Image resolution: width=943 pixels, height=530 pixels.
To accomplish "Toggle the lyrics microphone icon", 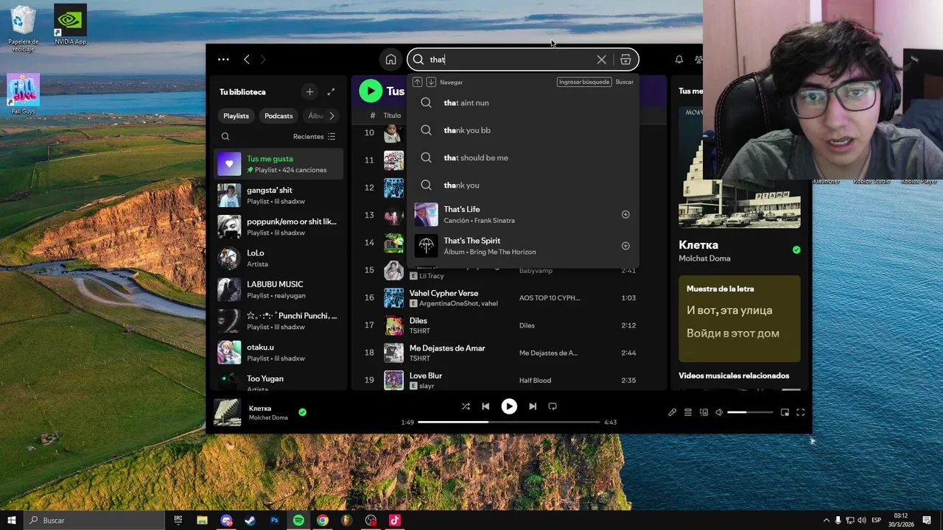I will pyautogui.click(x=672, y=413).
